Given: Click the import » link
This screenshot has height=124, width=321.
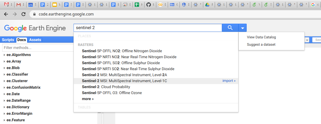Looking at the screenshot, I should 229,81.
